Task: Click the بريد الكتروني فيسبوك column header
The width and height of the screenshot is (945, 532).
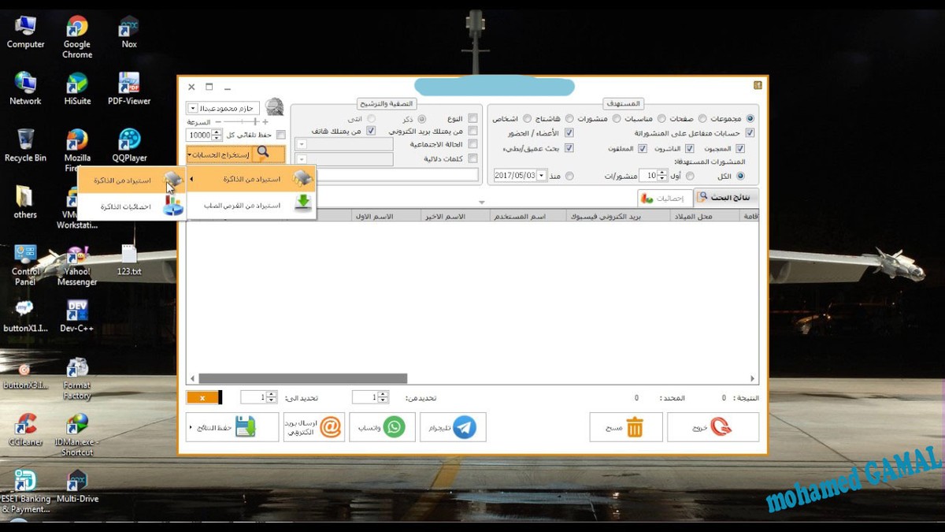Action: [x=618, y=215]
